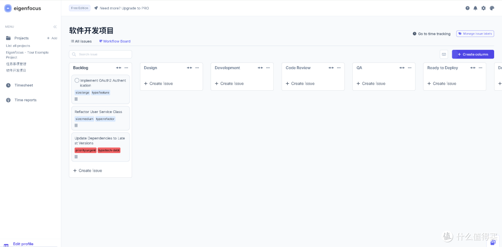The image size is (502, 247).
Task: Open the notifications bell icon
Action: [476, 8]
